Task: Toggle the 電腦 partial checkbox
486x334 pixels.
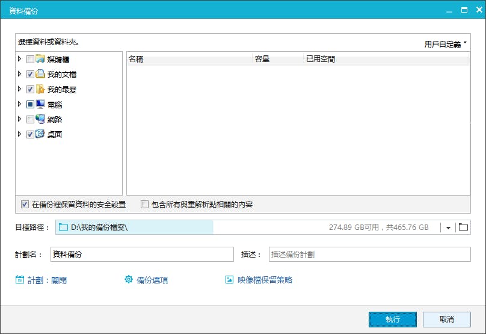Action: point(30,105)
